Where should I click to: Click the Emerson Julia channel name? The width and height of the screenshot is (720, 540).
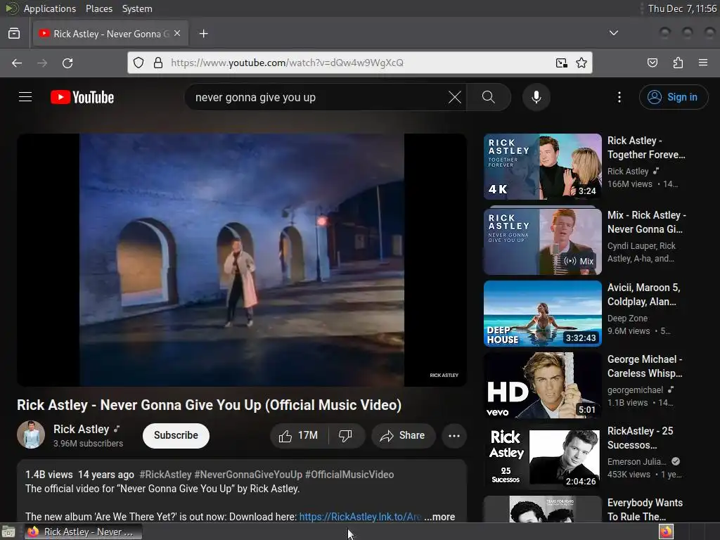click(x=636, y=461)
